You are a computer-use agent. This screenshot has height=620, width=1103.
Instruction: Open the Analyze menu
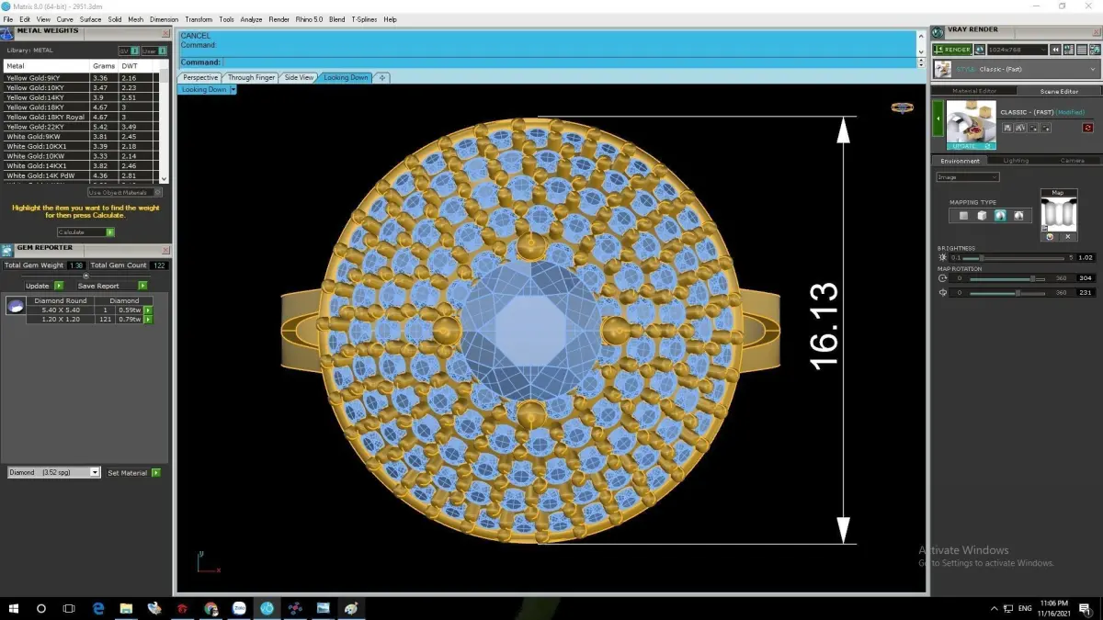tap(251, 19)
